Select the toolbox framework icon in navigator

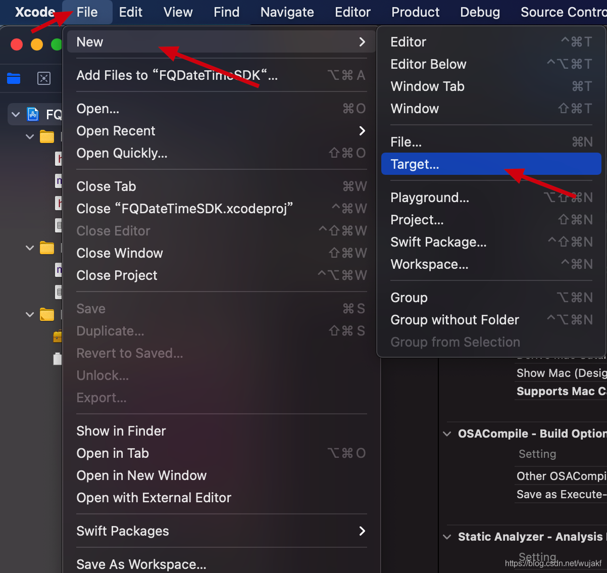[x=58, y=336]
